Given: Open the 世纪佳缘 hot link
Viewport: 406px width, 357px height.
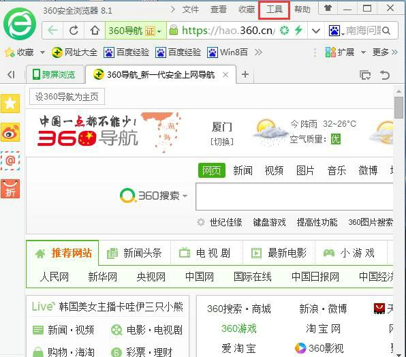Looking at the screenshot, I should (225, 222).
